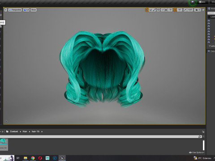The height and width of the screenshot is (161, 215).
Task: Open the weather widget in the system tray
Action: coord(202,158)
